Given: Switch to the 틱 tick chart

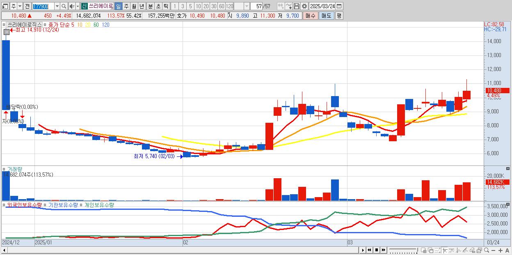Looking at the screenshot, I should click(x=166, y=6).
